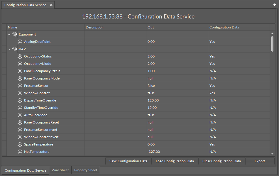
Task: Open the Property Sheet tab
Action: tap(86, 170)
